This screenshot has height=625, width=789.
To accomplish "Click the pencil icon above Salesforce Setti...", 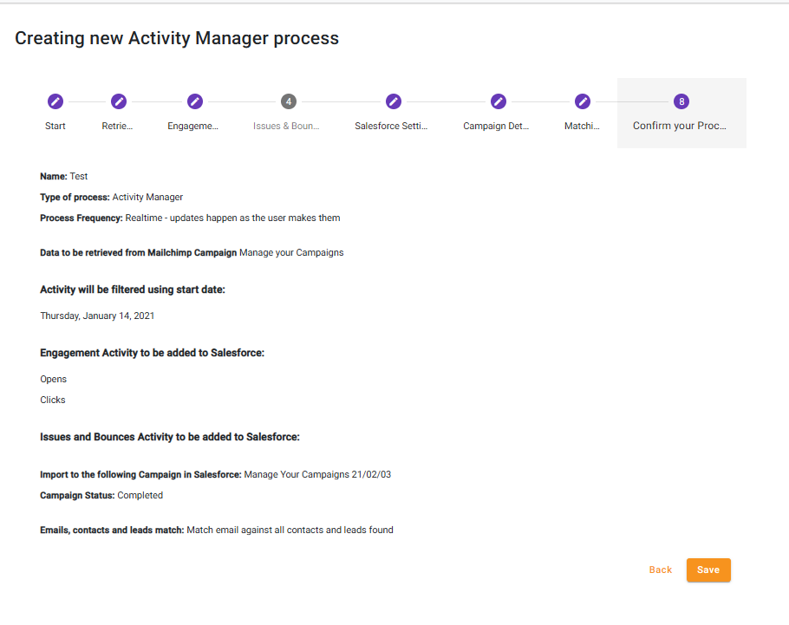I will click(x=393, y=101).
